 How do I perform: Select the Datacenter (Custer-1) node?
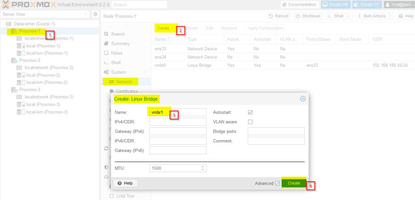click(34, 24)
